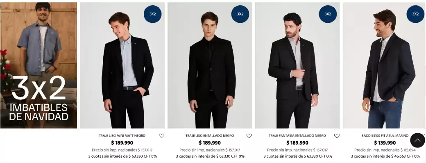426x163 pixels.
Task: Click 3X2 badge on Traje Liso Entallado
Action: pos(240,14)
